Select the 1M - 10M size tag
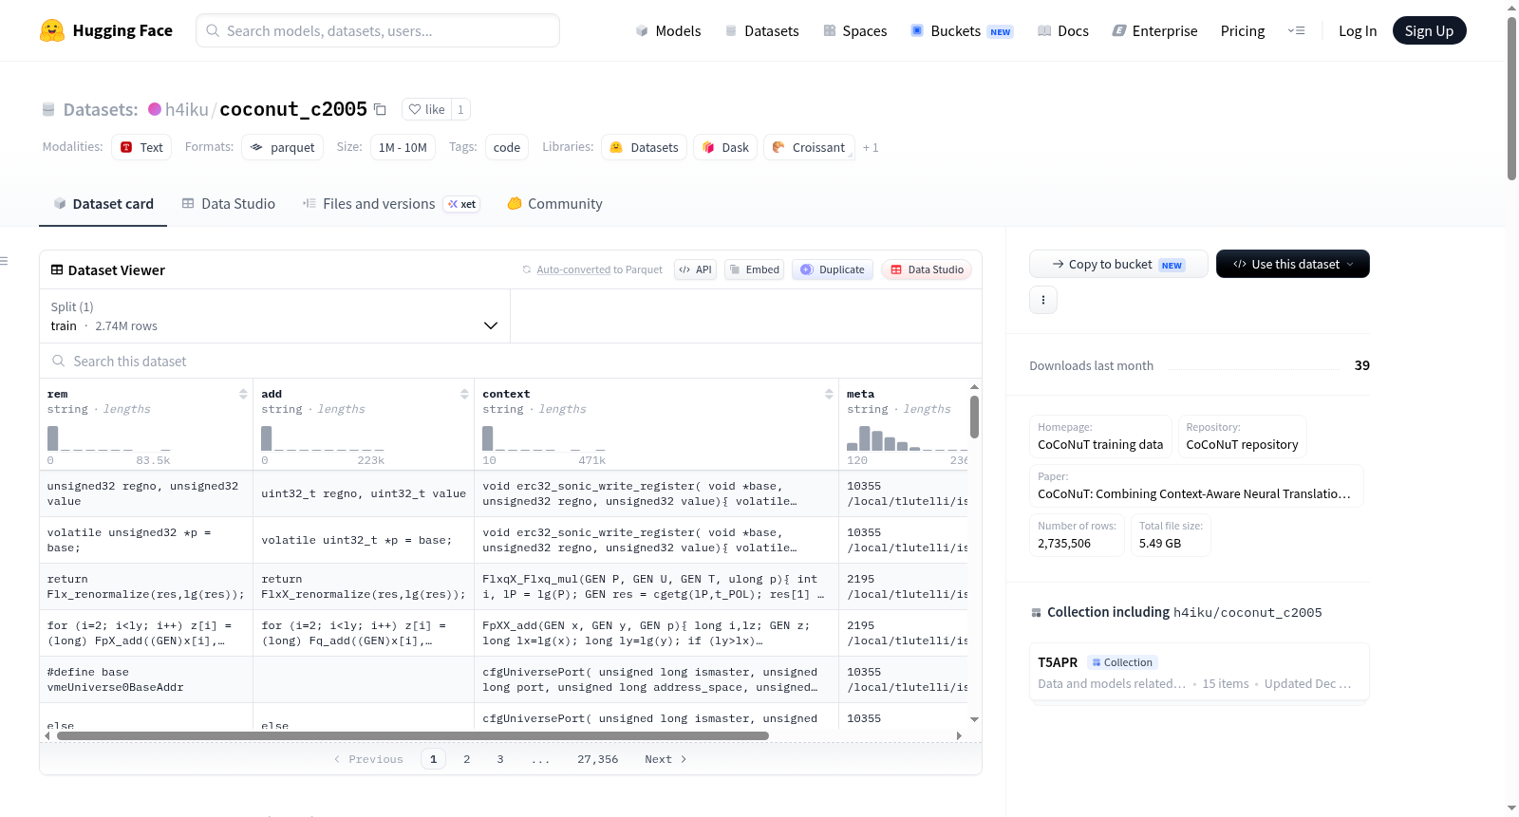 pyautogui.click(x=403, y=147)
